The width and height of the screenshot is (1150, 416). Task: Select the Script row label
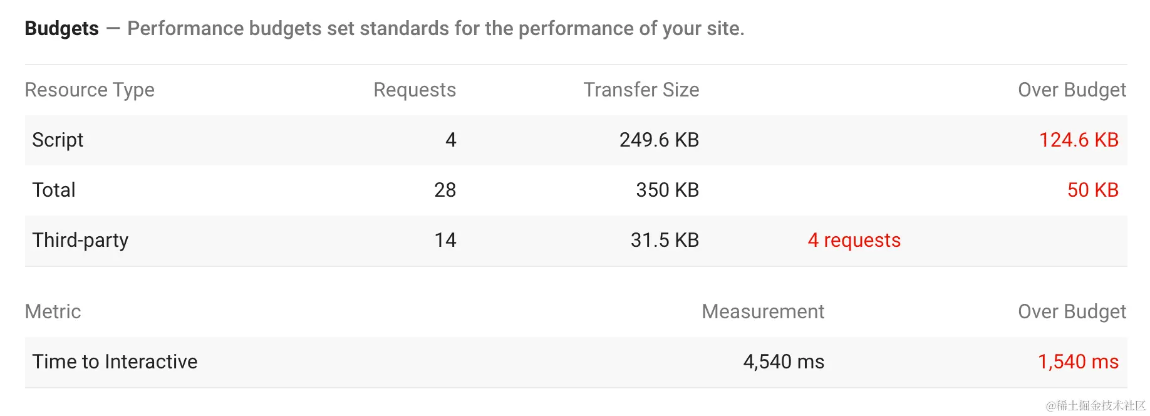click(58, 140)
